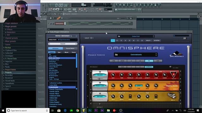Click the reverb name display button

pos(100,75)
